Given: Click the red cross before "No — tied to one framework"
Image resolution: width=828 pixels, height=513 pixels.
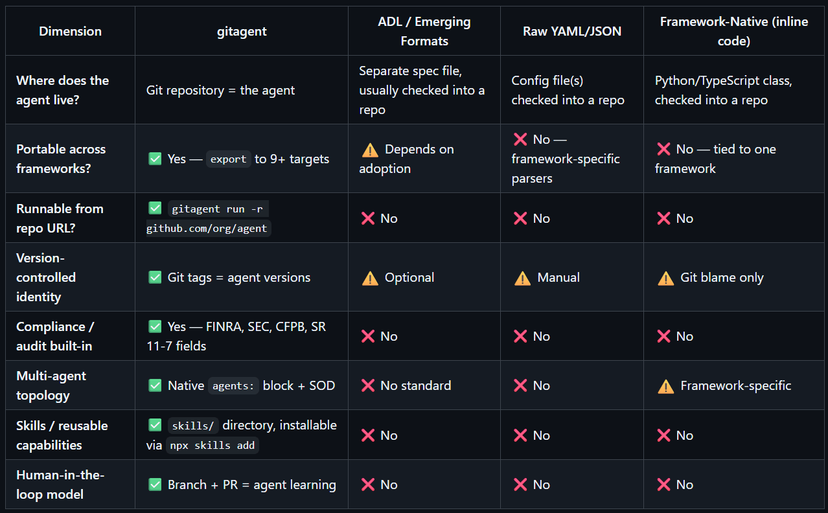Looking at the screenshot, I should 663,149.
